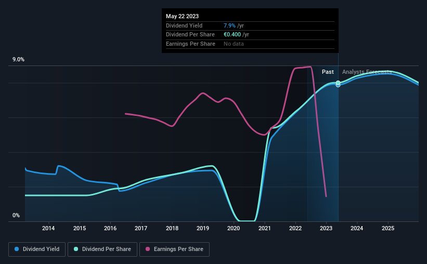Click the teal data point marker at May 2023
The width and height of the screenshot is (427, 264).
(x=338, y=83)
